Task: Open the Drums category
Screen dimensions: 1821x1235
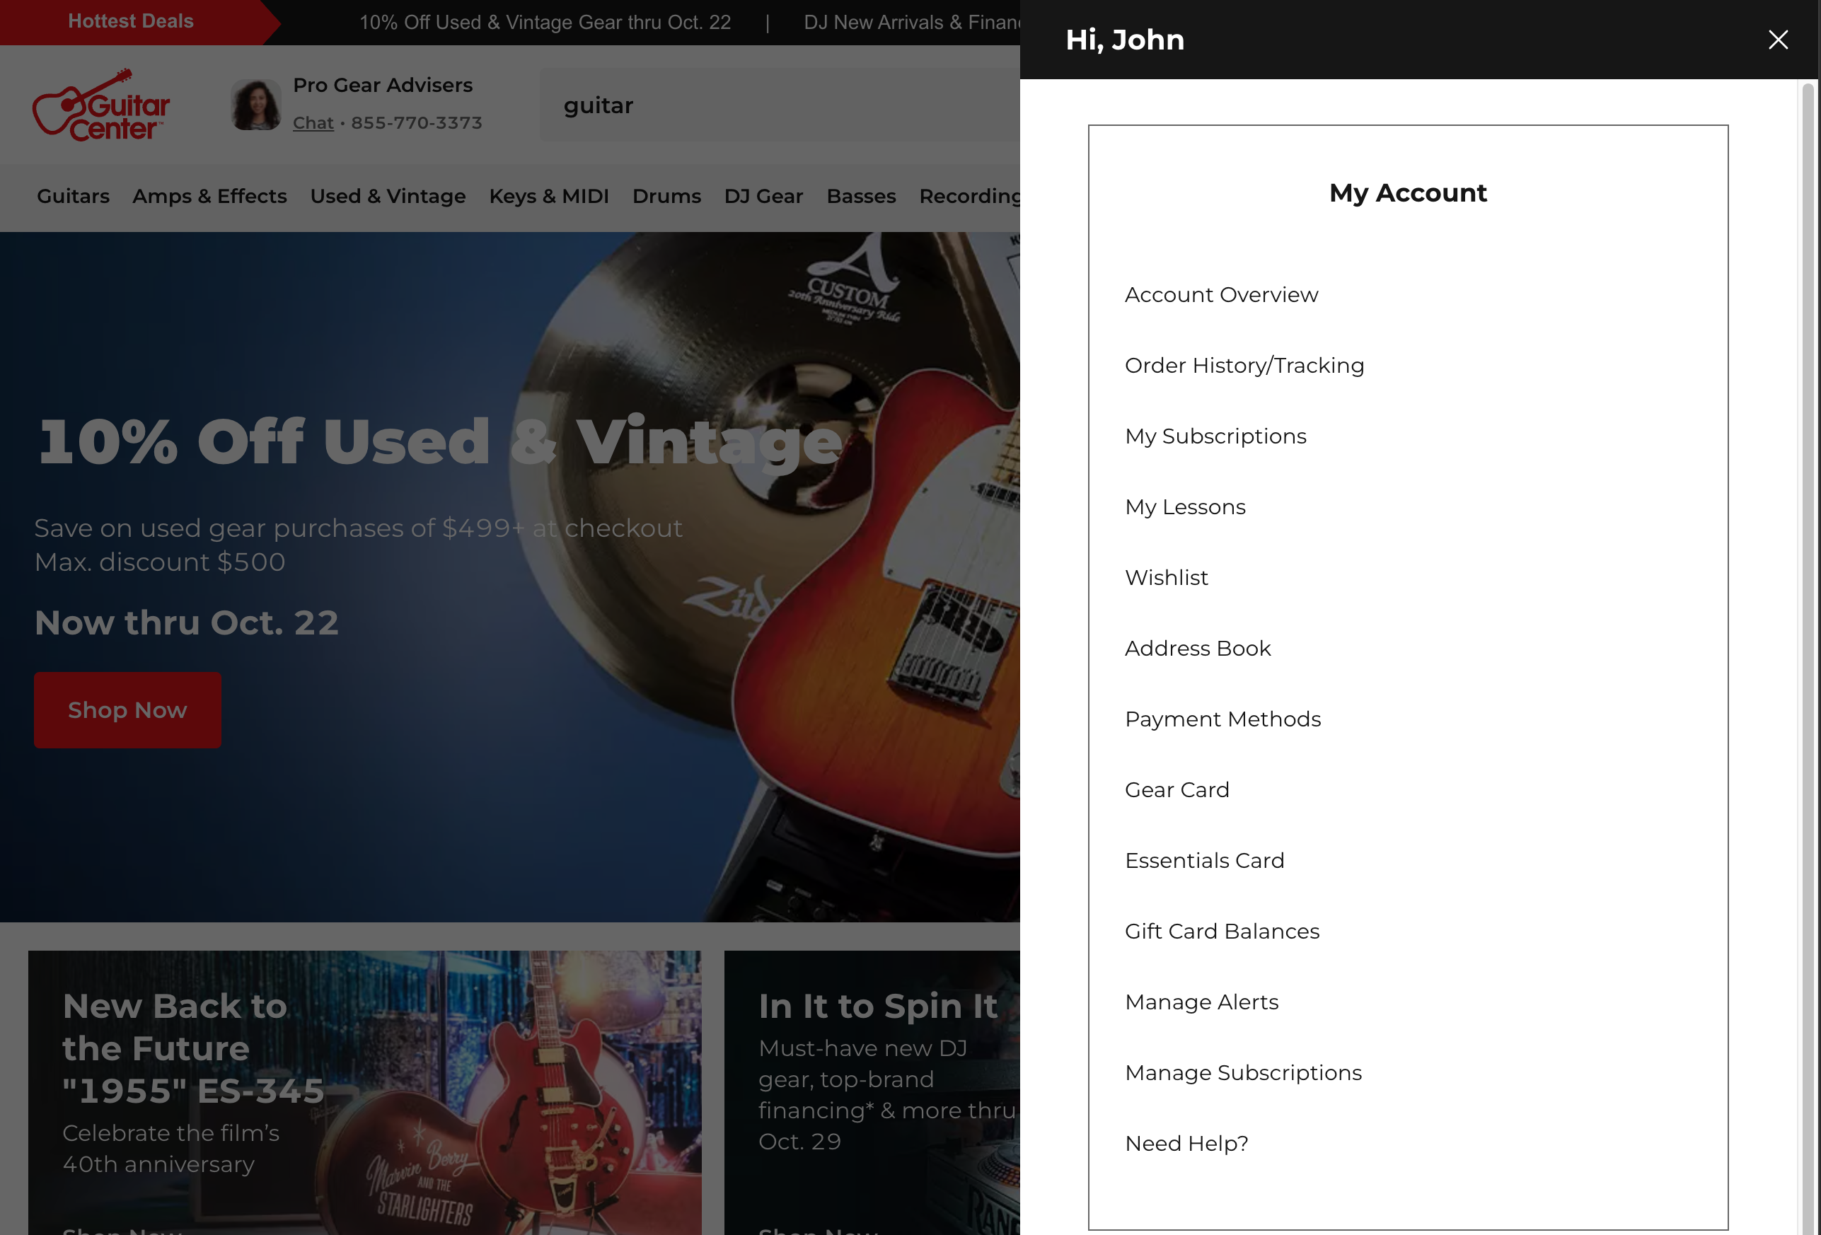Action: (x=666, y=197)
